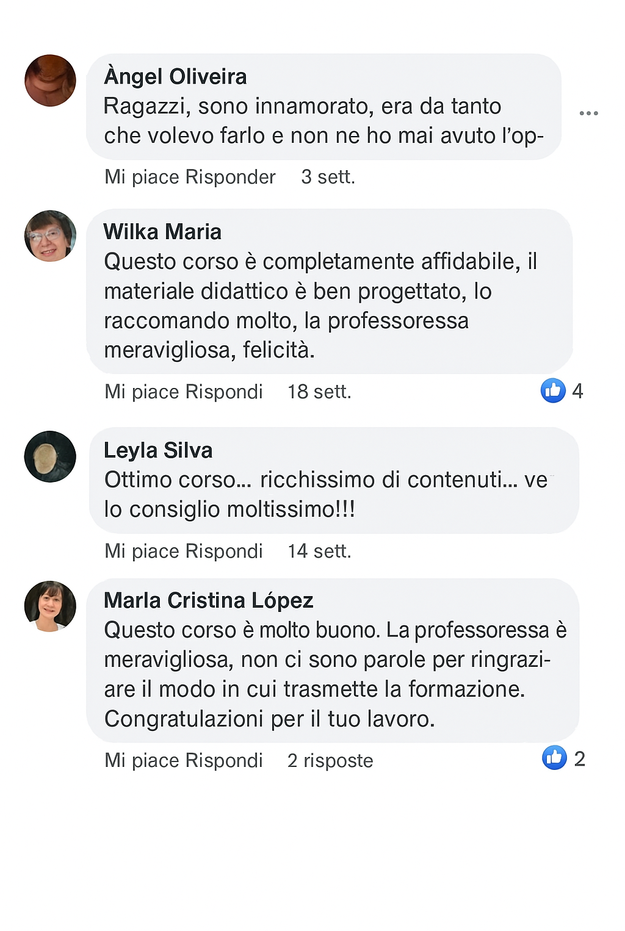This screenshot has height=931, width=625.
Task: Expand the 2 risposte replies thread
Action: coord(330,760)
